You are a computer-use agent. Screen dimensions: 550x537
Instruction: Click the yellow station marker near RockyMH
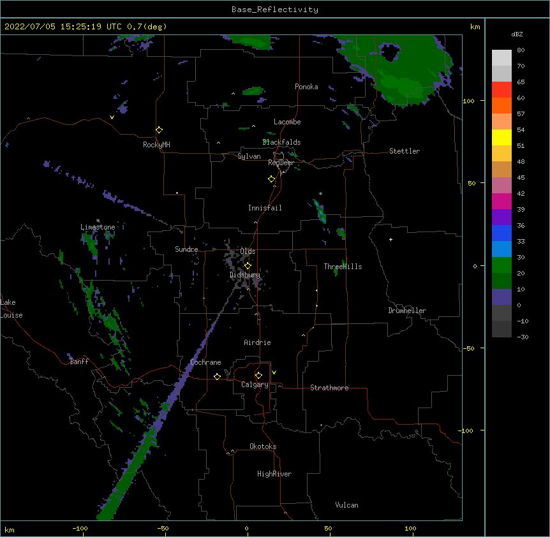click(x=159, y=130)
